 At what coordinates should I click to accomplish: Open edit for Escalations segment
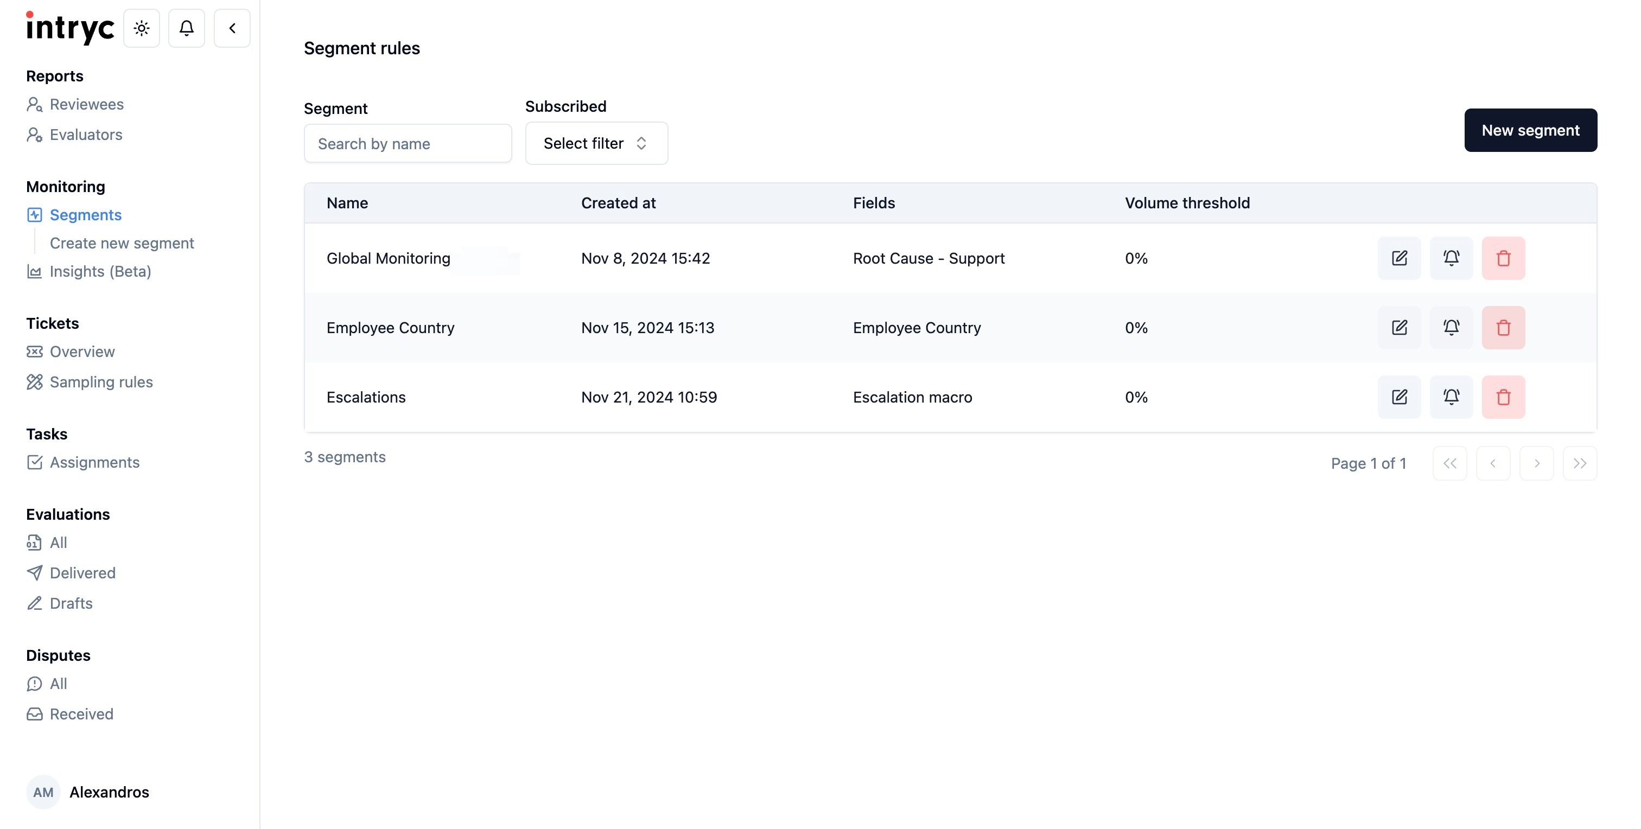[x=1399, y=397]
